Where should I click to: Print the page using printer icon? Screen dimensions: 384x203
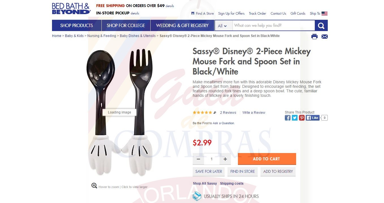click(314, 36)
